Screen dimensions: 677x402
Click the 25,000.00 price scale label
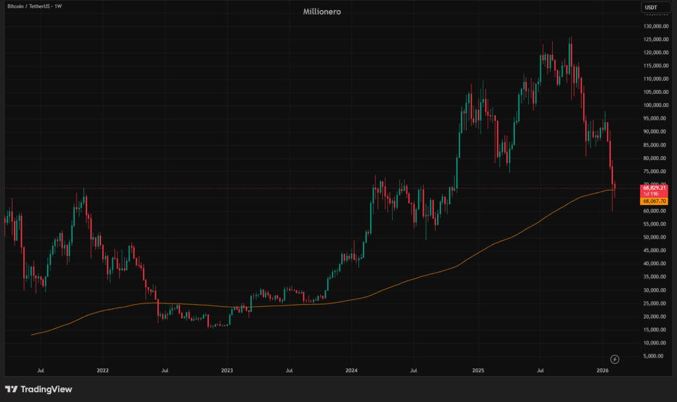click(657, 303)
